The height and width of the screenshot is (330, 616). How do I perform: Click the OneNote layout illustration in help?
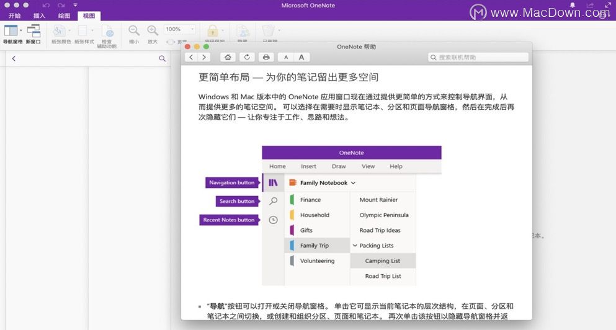tap(320, 216)
